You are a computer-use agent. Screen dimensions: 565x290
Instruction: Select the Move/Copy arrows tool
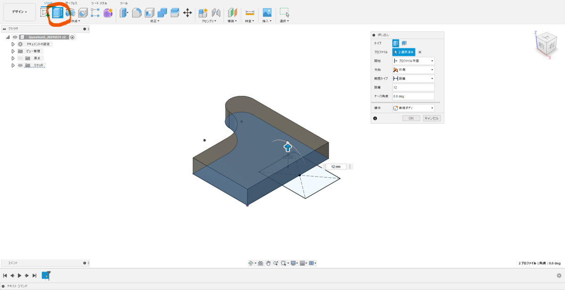click(187, 13)
